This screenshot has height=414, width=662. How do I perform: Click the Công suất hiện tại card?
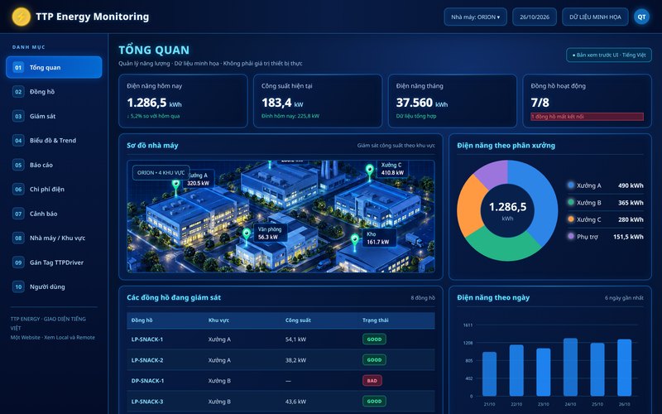[318, 101]
